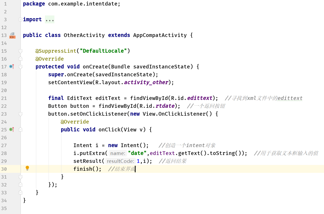
Task: Collapse the setOnClickListener fold marker on line 23
Action: (x=20, y=114)
